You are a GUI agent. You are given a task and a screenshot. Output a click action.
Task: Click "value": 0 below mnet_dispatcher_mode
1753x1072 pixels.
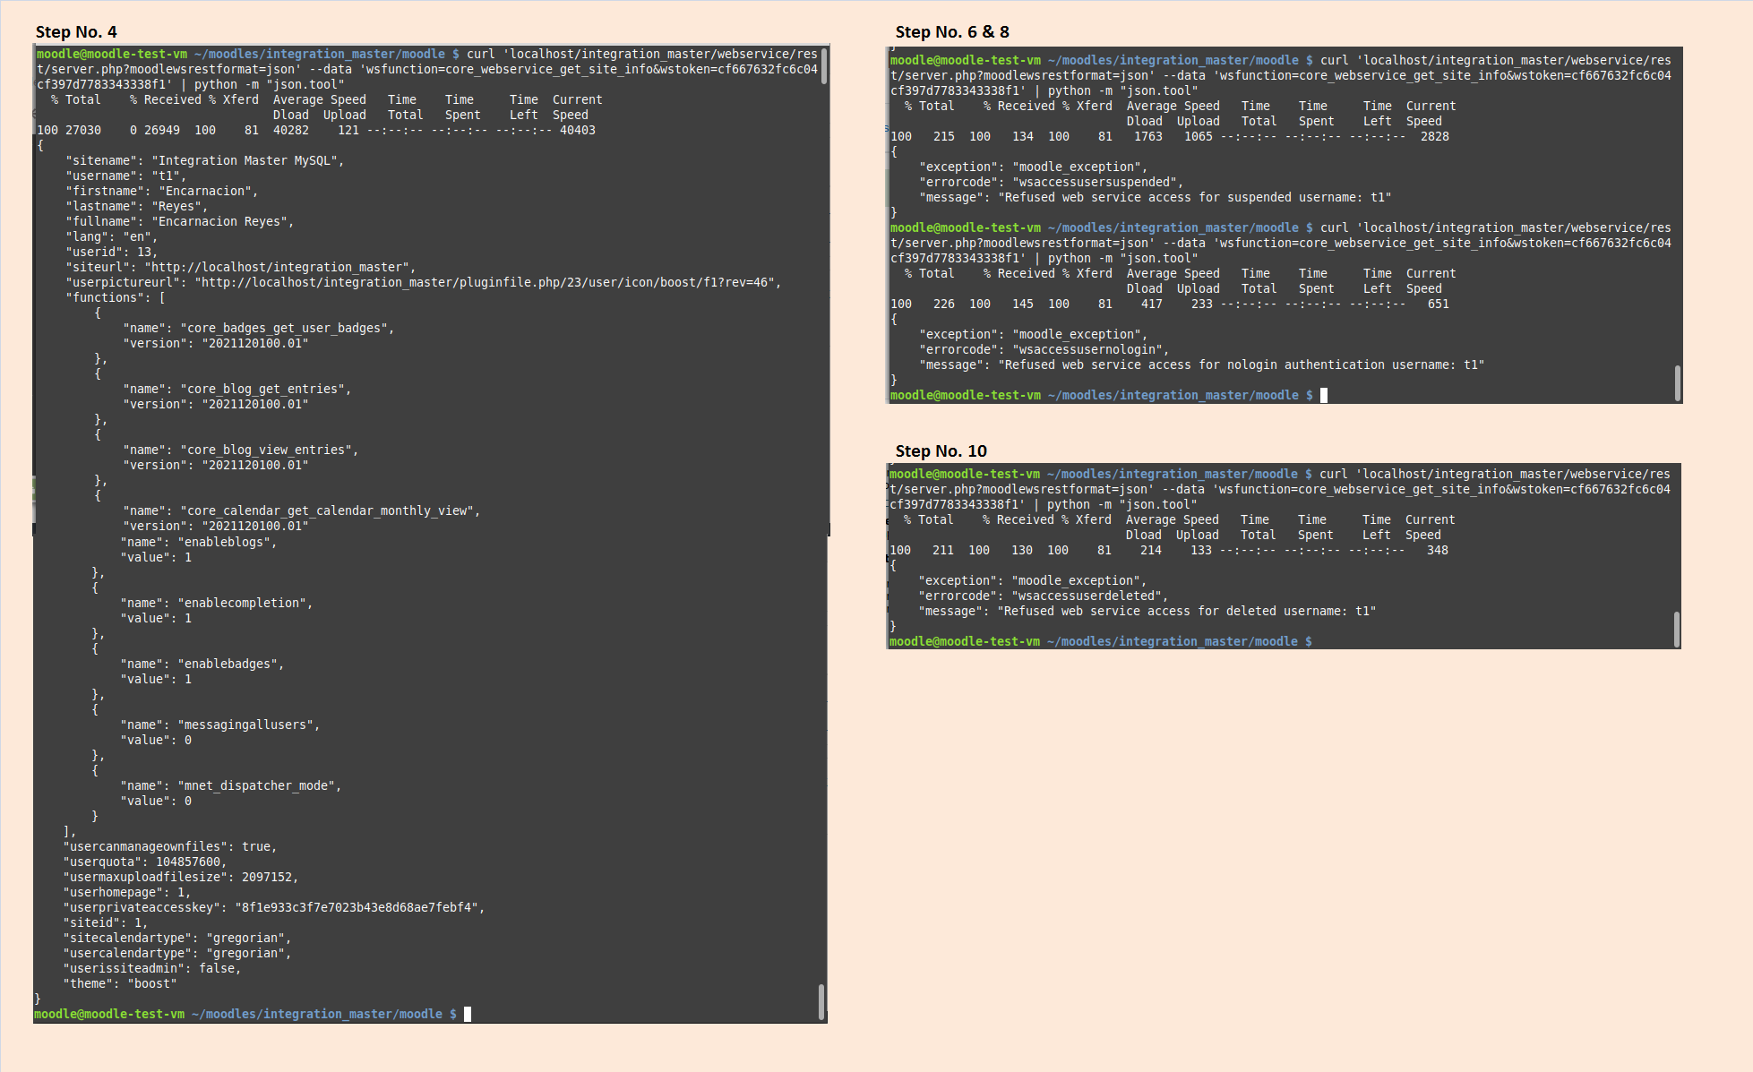pyautogui.click(x=156, y=802)
